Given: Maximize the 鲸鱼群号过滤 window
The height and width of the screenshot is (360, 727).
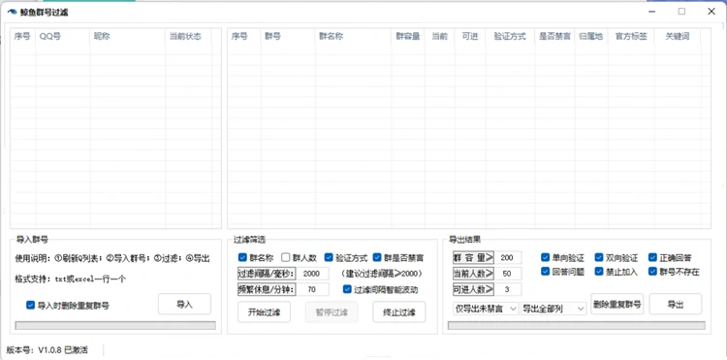Looking at the screenshot, I should [x=681, y=12].
